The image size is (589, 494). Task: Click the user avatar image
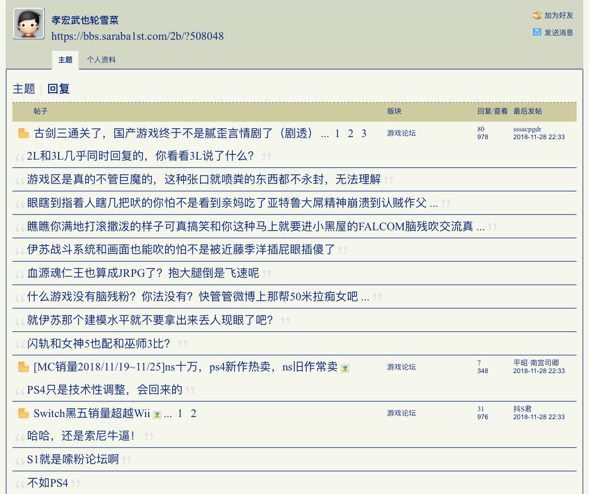click(29, 24)
